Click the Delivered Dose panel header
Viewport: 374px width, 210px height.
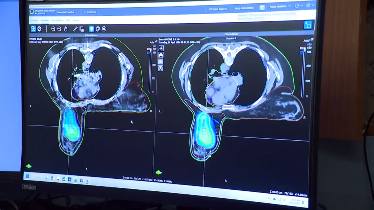(91, 35)
